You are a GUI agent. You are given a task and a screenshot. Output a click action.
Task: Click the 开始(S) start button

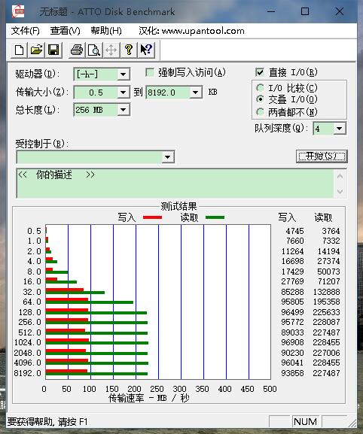click(322, 156)
